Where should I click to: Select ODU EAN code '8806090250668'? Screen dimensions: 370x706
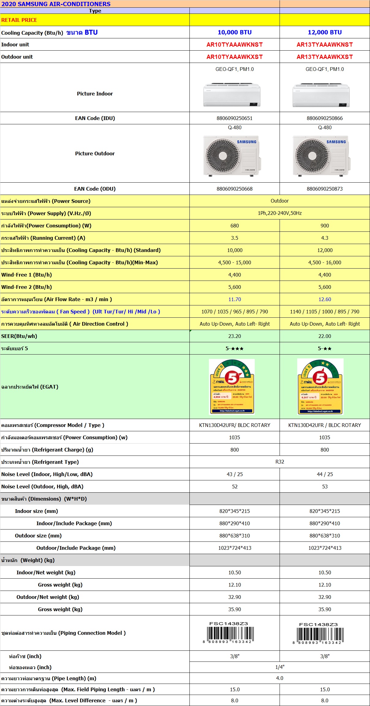pyautogui.click(x=235, y=189)
